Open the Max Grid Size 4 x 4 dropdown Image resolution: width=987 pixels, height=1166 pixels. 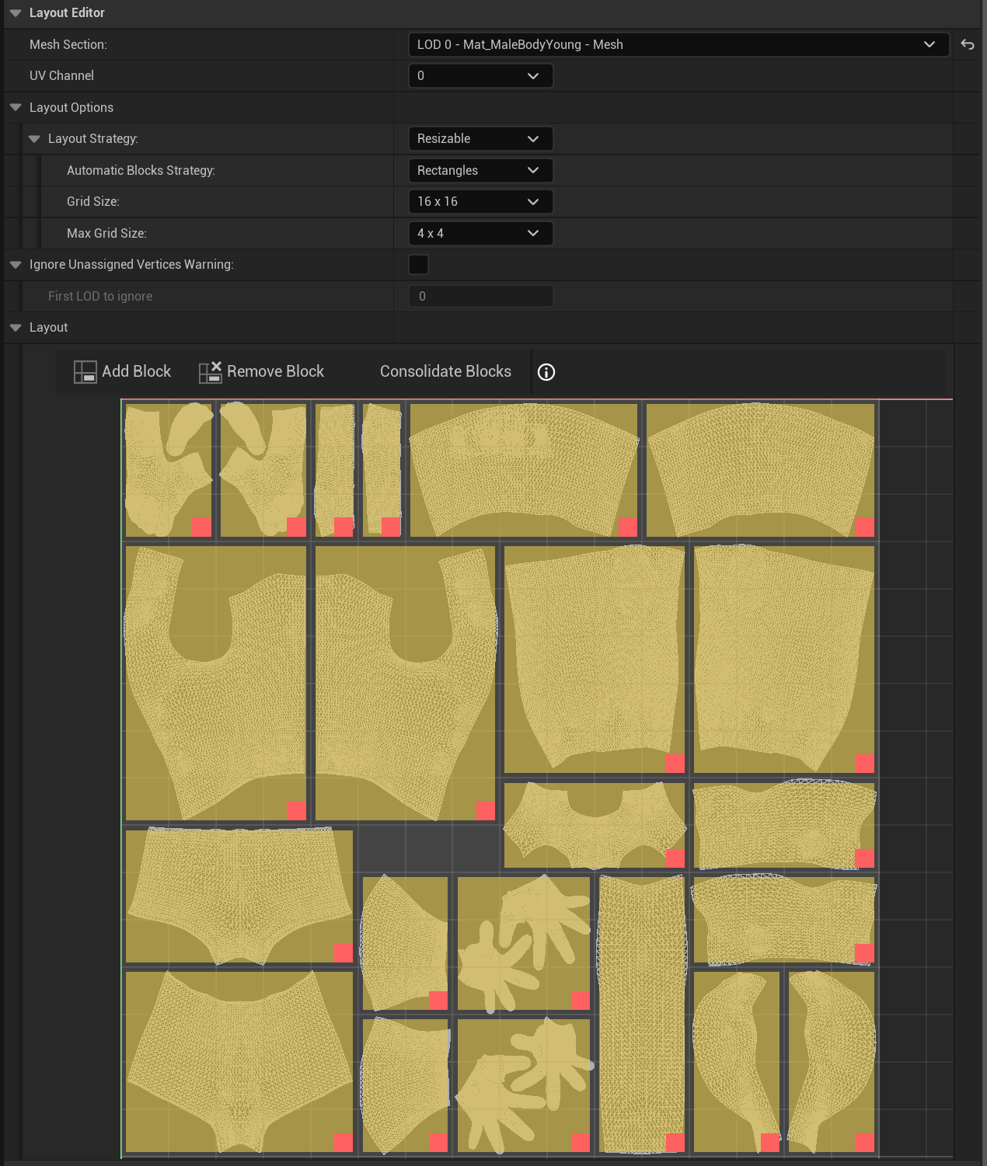click(480, 233)
